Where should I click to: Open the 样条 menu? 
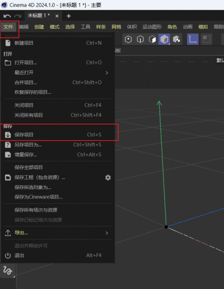click(101, 27)
